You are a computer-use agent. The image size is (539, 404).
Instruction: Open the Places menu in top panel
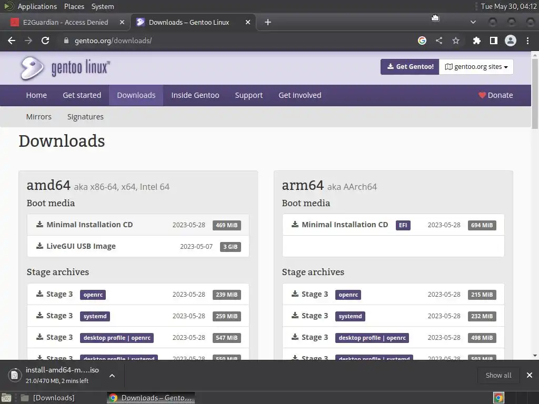[74, 6]
